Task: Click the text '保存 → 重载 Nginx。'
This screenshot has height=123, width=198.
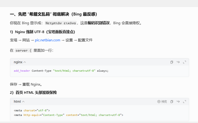Action: 26,84
